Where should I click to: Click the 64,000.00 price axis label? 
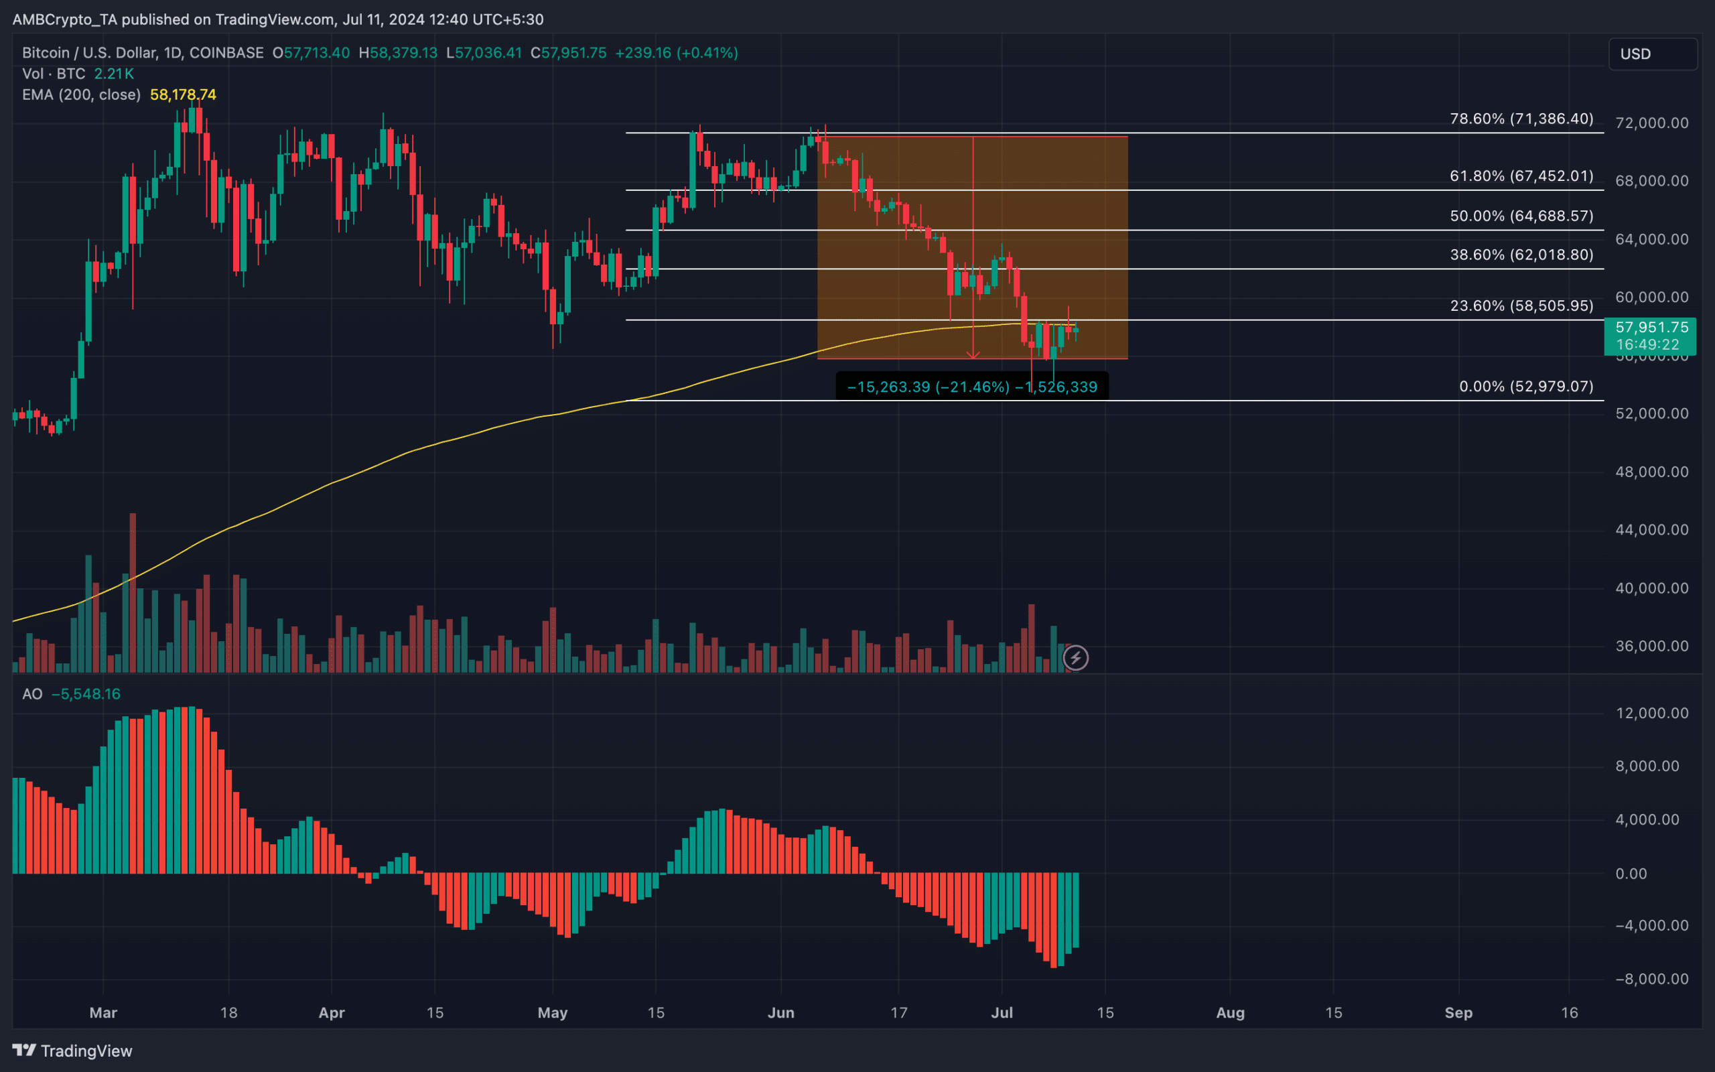1652,240
